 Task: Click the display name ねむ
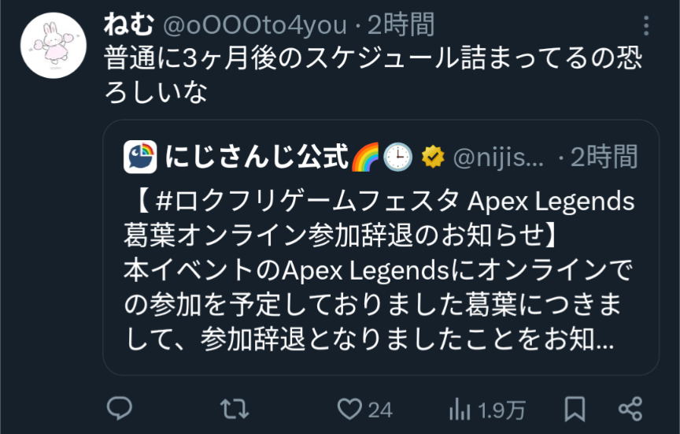(129, 24)
